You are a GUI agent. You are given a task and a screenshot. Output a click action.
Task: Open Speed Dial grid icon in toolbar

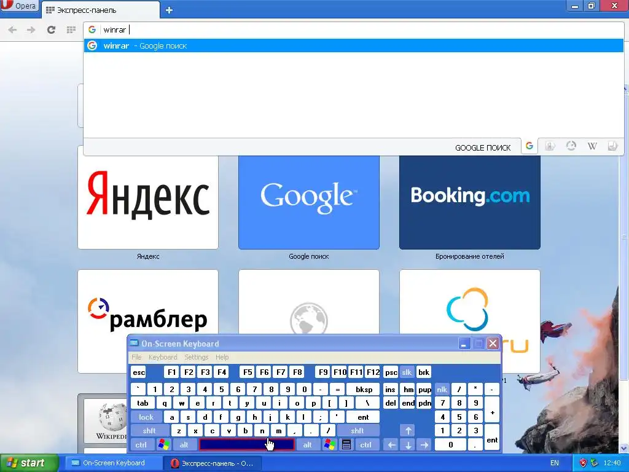pos(71,29)
